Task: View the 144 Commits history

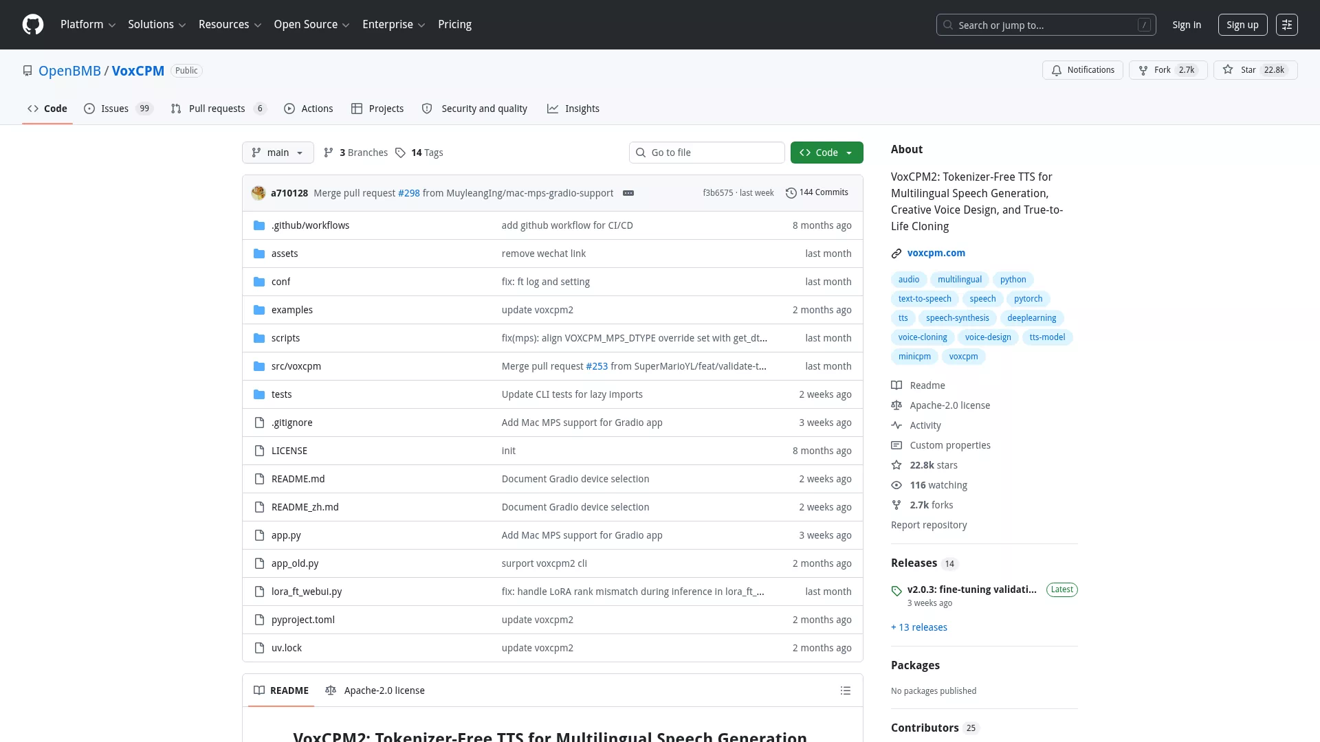Action: tap(817, 192)
